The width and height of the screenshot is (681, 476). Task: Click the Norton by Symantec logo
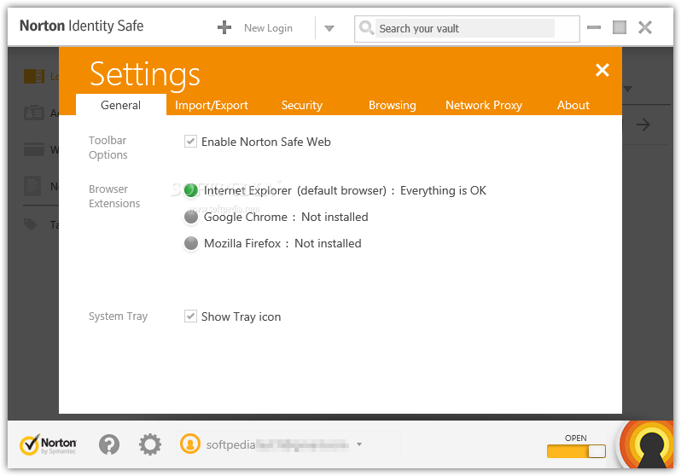click(x=48, y=444)
